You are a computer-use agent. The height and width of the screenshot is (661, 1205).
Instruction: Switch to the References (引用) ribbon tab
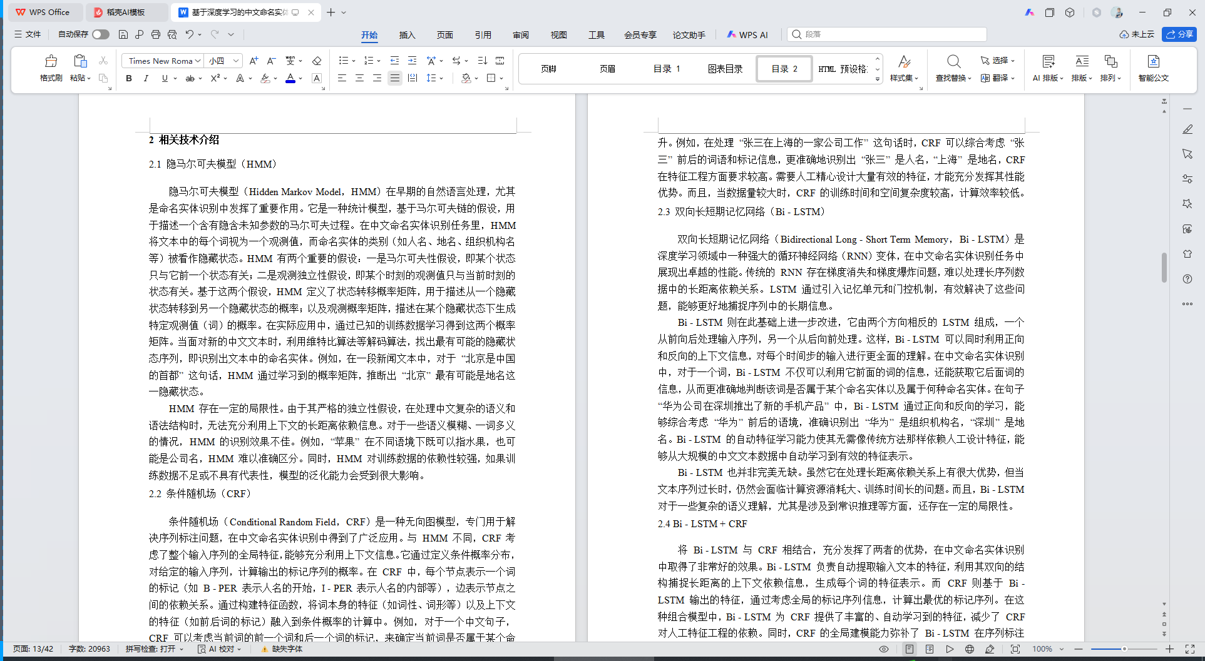(x=483, y=35)
